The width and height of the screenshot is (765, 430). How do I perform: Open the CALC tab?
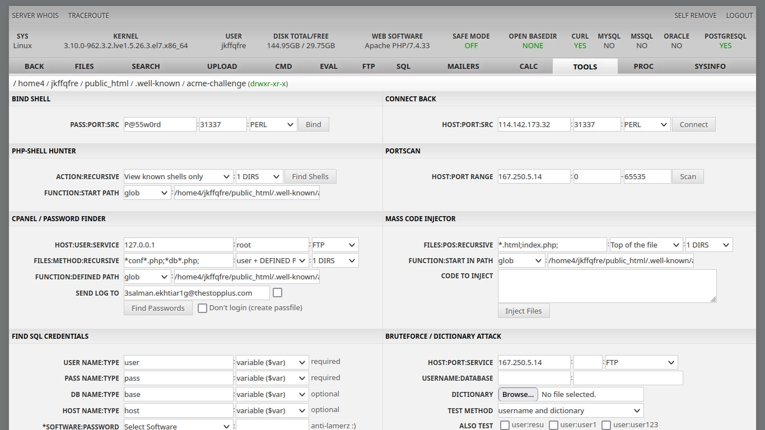pyautogui.click(x=529, y=66)
